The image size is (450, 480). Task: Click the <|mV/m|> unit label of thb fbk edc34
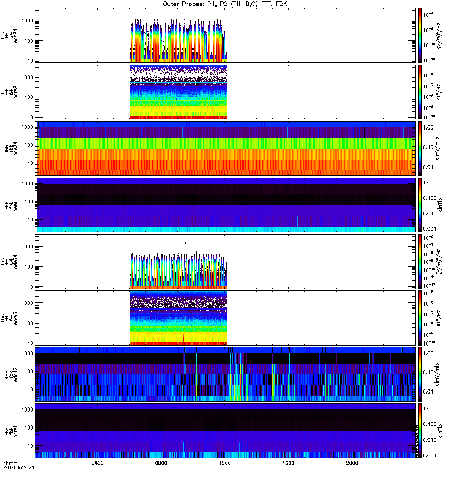click(437, 148)
